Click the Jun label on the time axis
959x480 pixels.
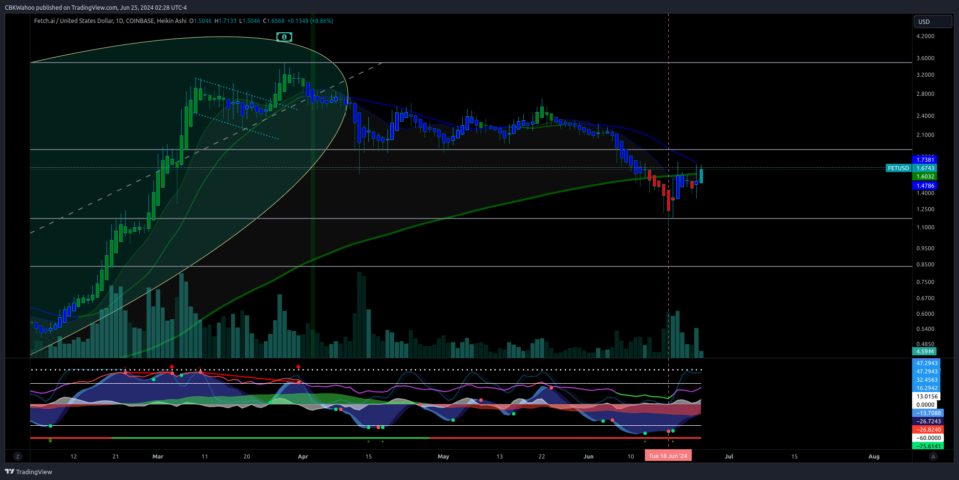(x=589, y=457)
